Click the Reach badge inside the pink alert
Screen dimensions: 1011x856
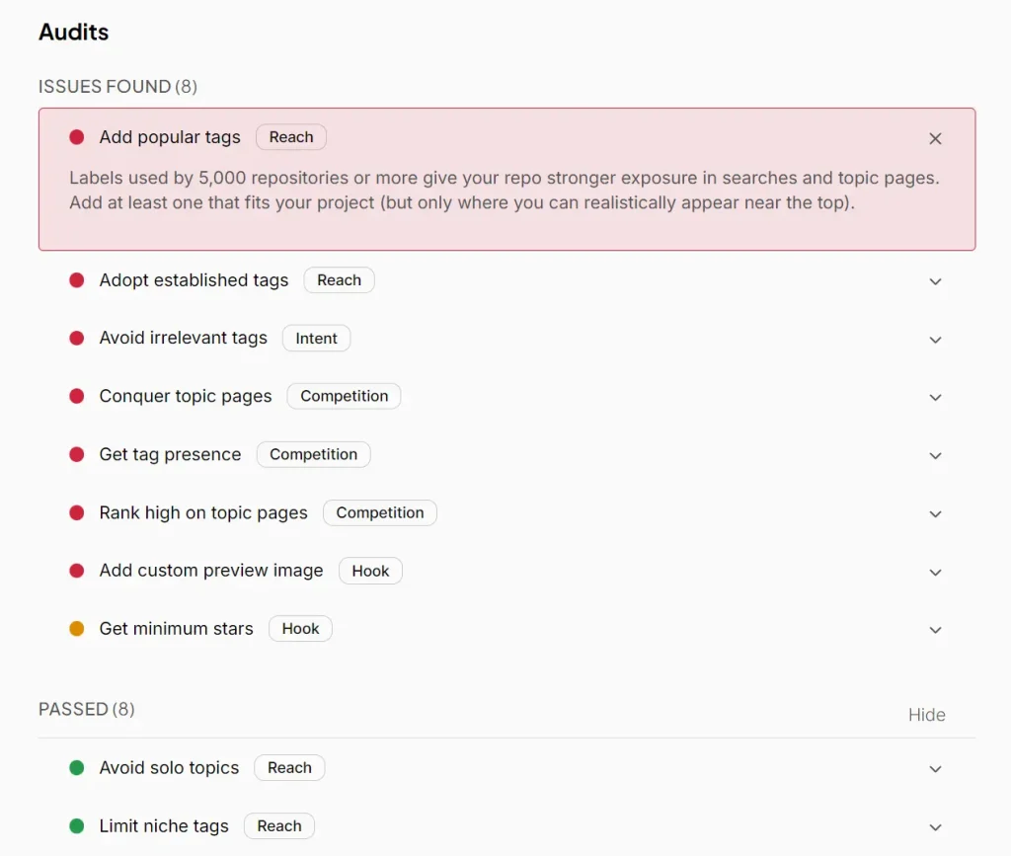[x=290, y=137]
